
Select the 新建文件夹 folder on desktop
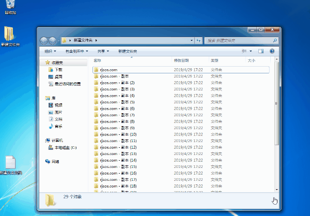click(10, 37)
